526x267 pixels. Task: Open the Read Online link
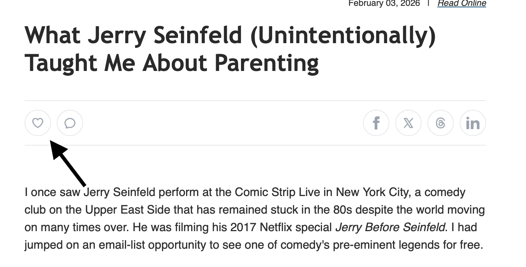coord(462,4)
